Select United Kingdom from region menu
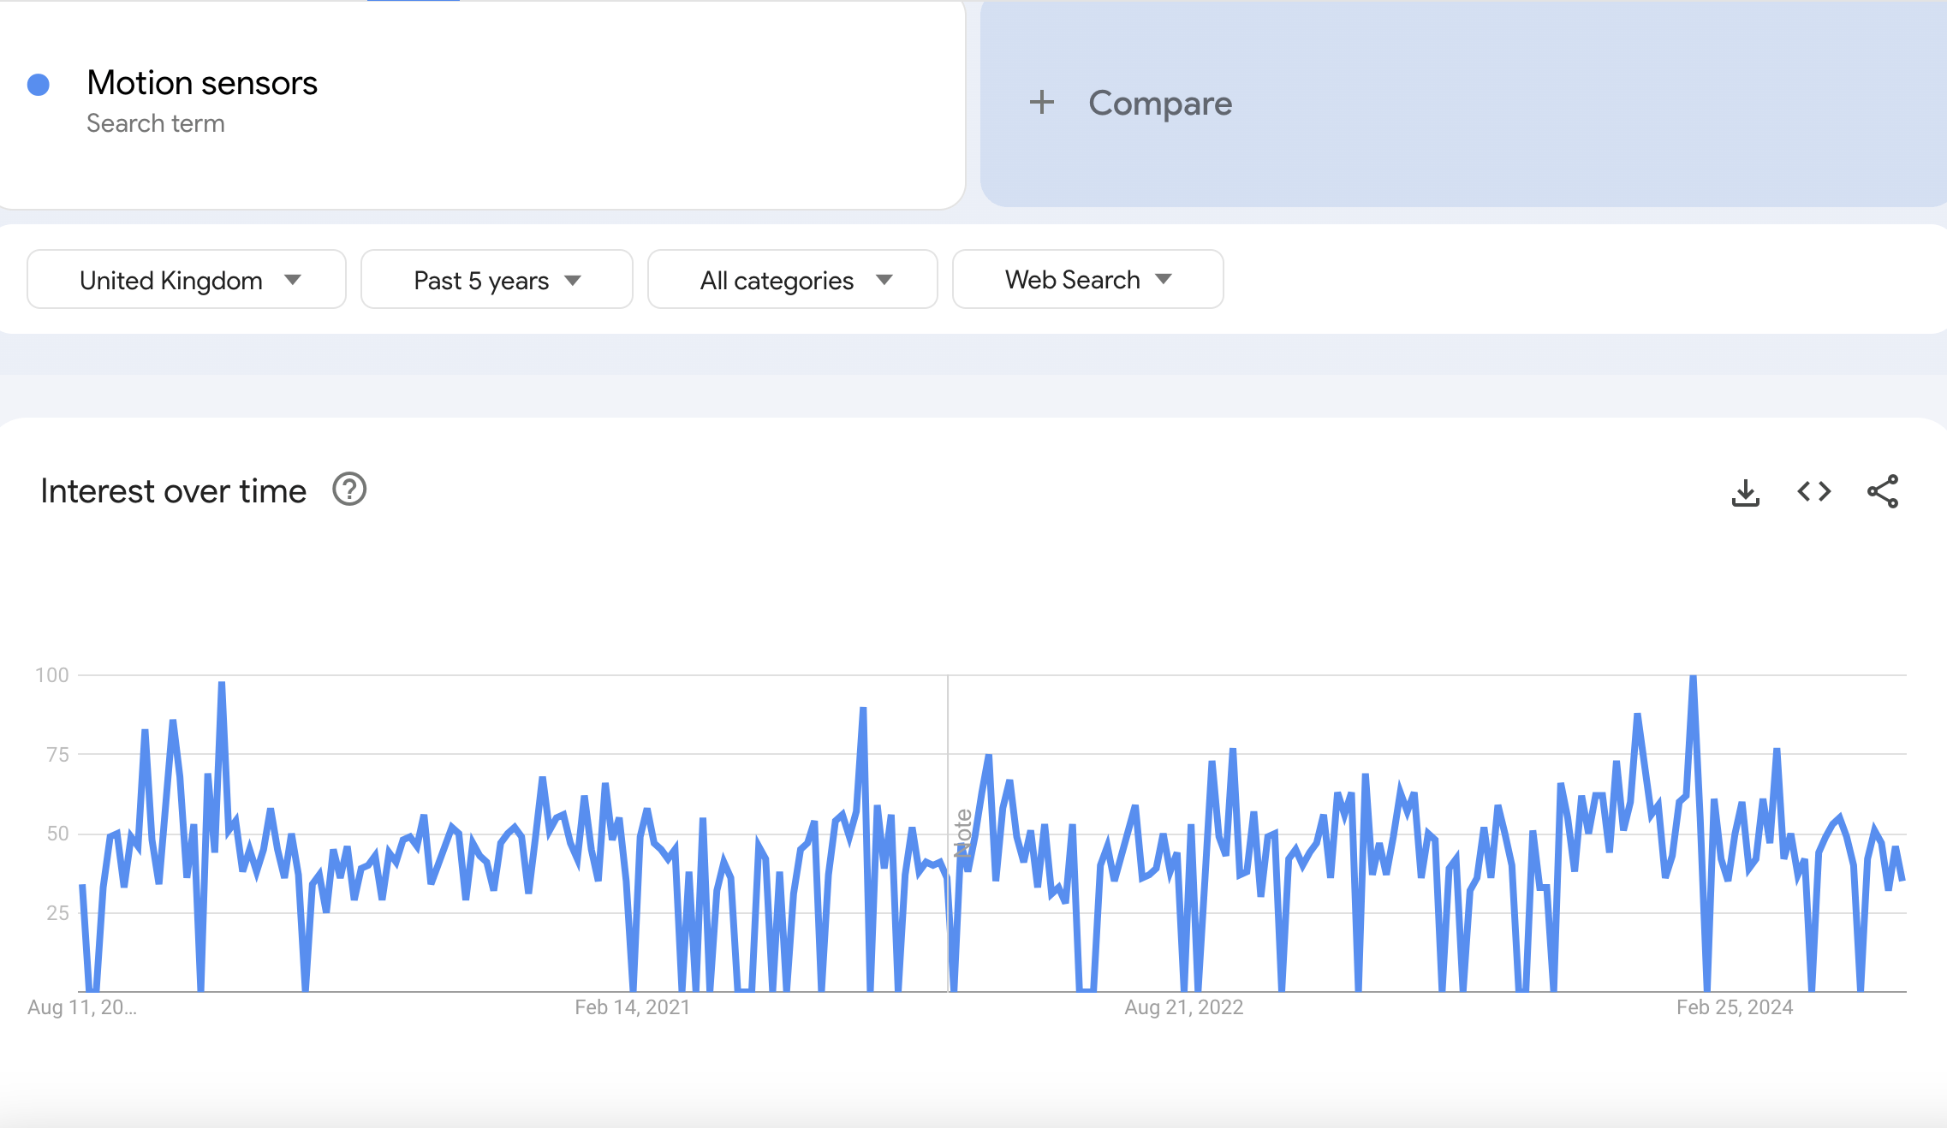 pyautogui.click(x=187, y=279)
